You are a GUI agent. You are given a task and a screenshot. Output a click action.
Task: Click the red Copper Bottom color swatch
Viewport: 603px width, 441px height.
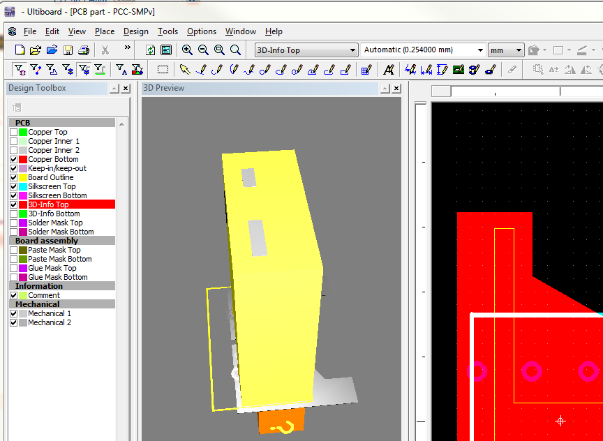(x=23, y=159)
